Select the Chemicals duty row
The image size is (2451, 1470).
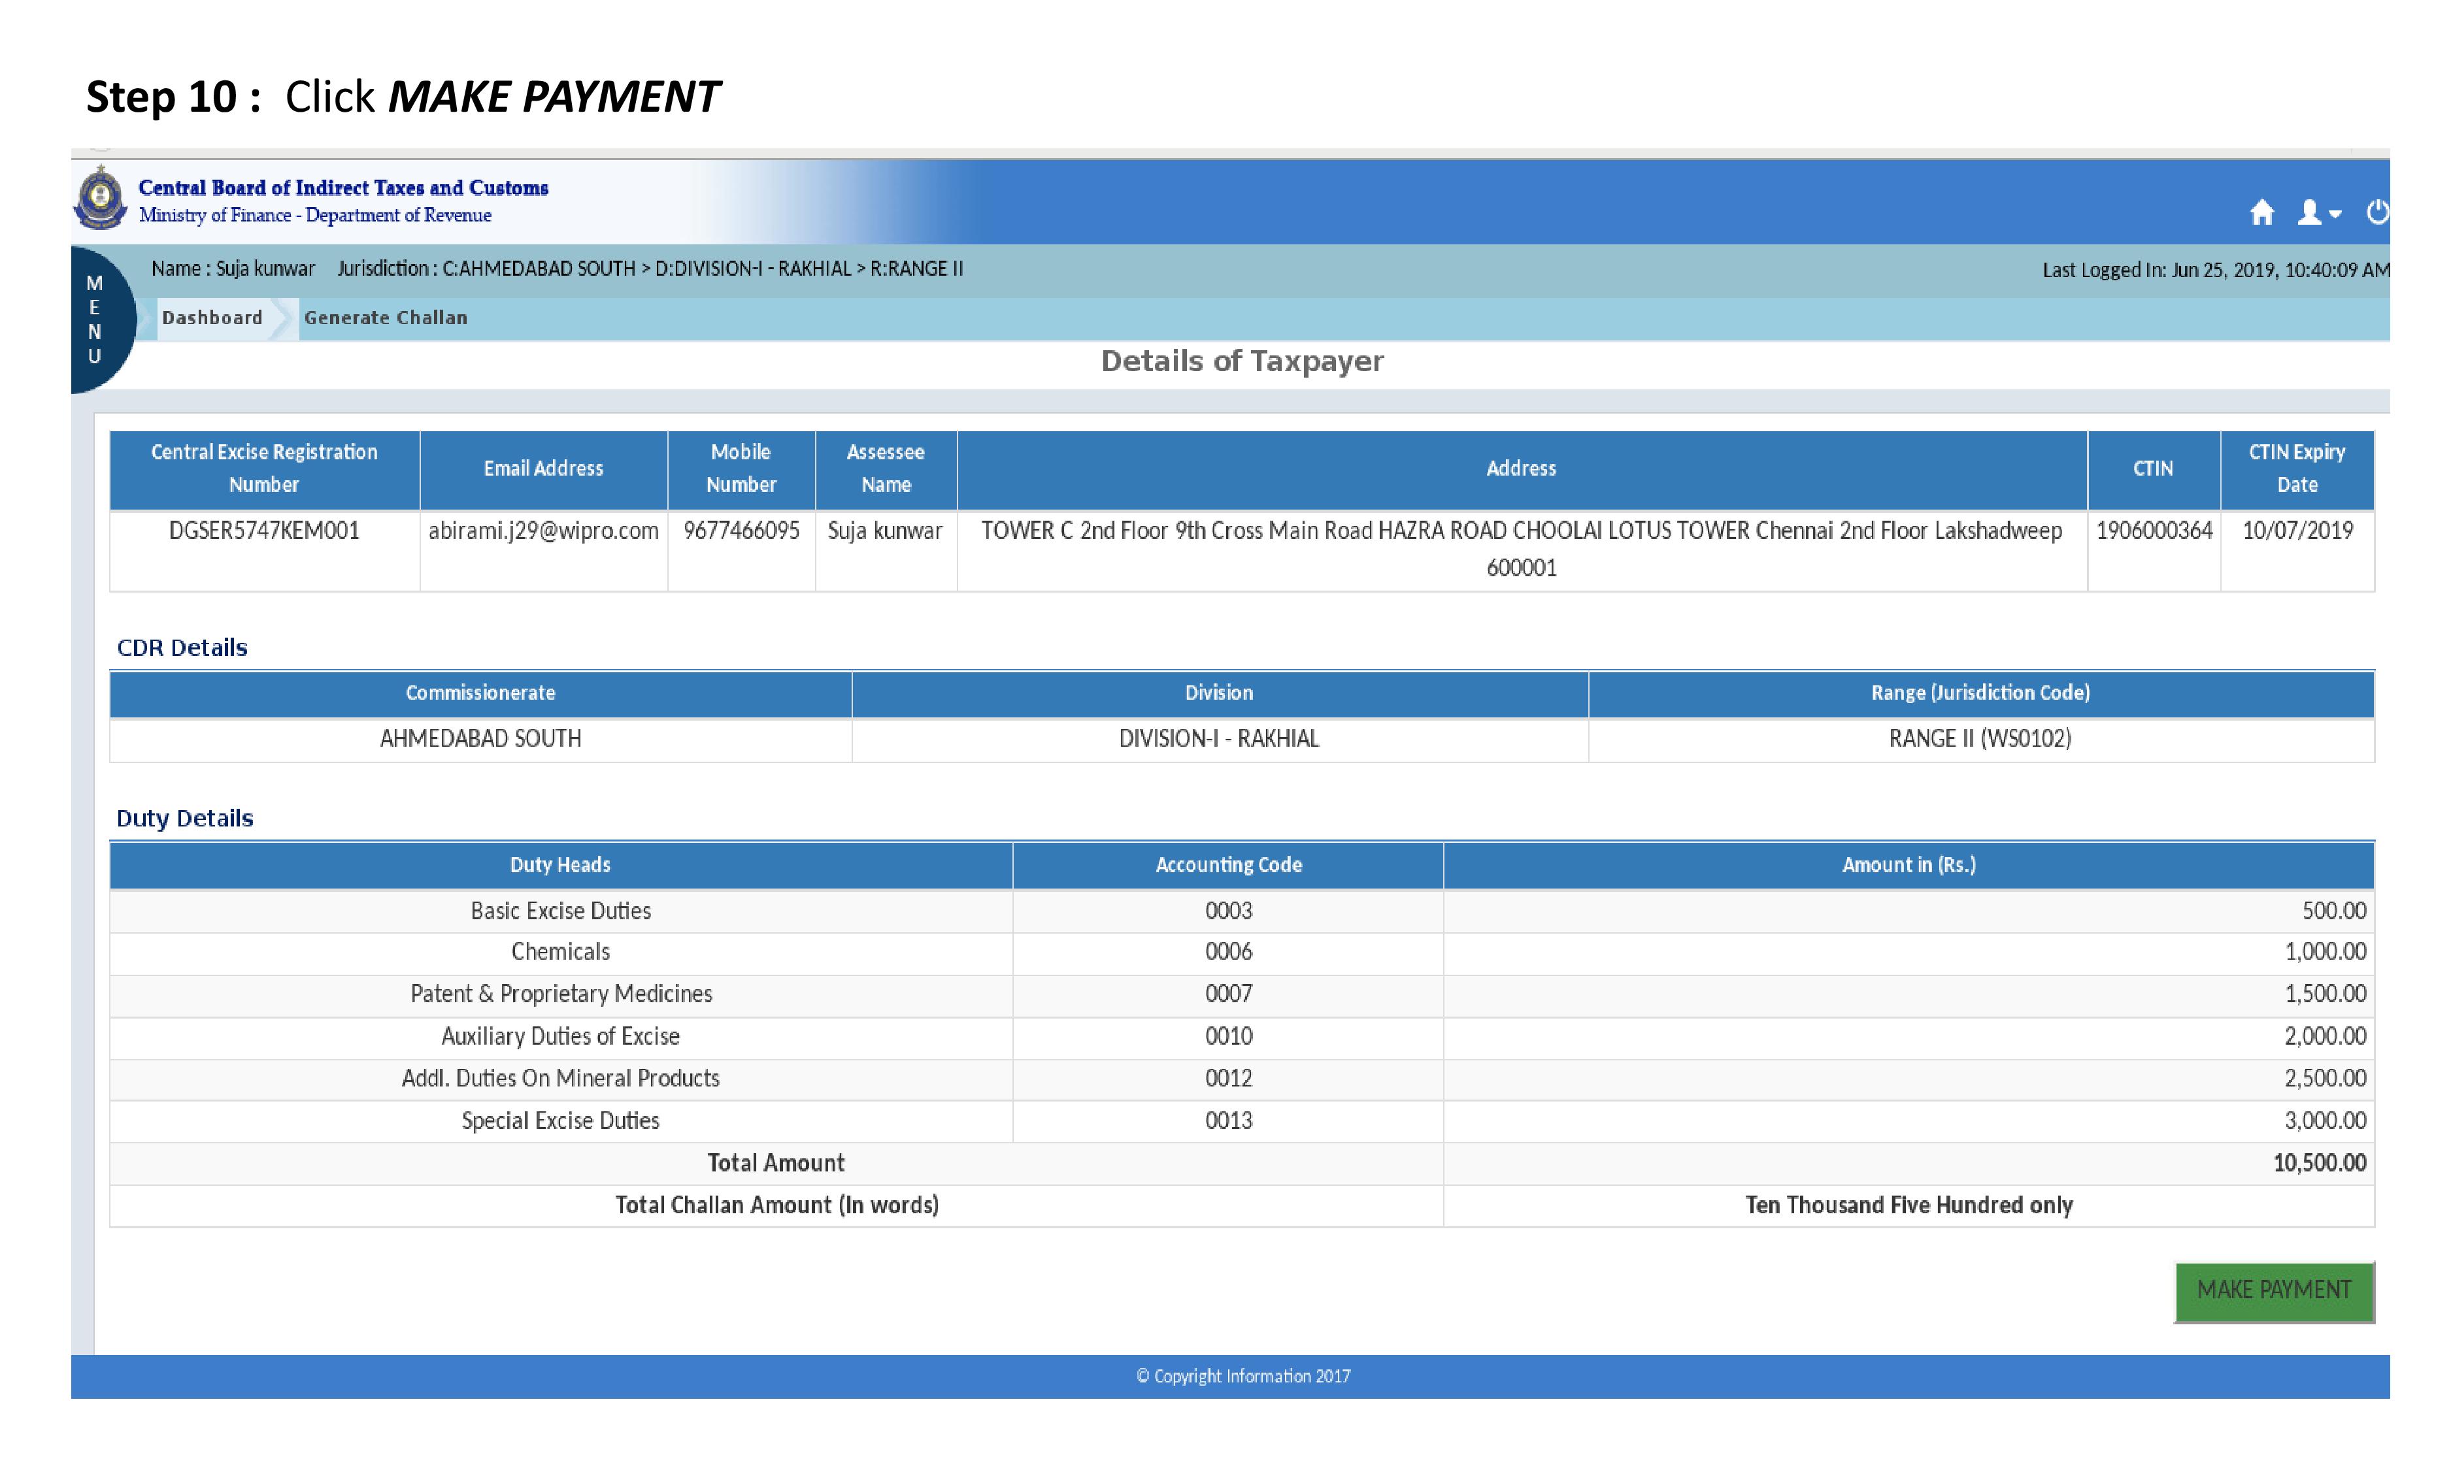(x=1241, y=953)
